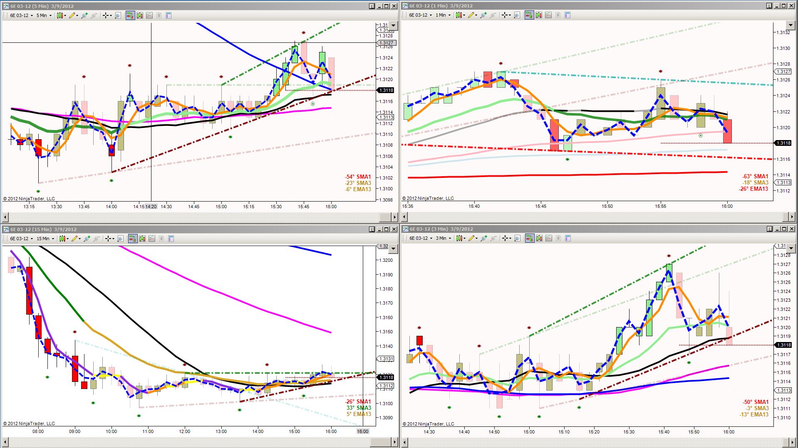Viewport: 798px width, 448px height.
Task: Click the -26° EMA13 label in 1 Min chart
Action: point(753,189)
